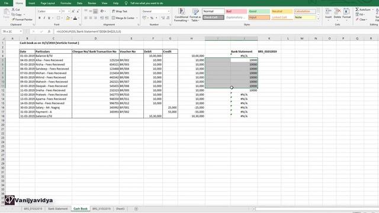Click the Insert cells button
379x213 pixels.
[328, 14]
